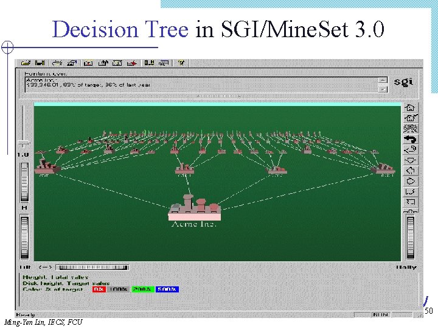Viewport: 438px width, 329px height.
Task: Click the bold curved back arrow icon
Action: pyautogui.click(x=411, y=139)
